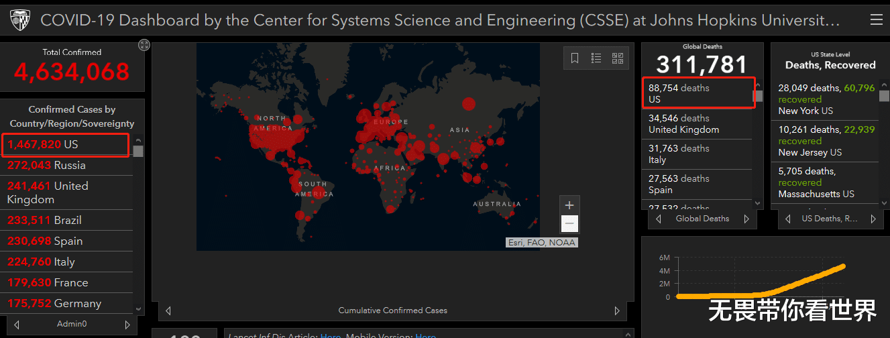The image size is (890, 338).
Task: Go to next list tab after Admin0
Action: [127, 325]
